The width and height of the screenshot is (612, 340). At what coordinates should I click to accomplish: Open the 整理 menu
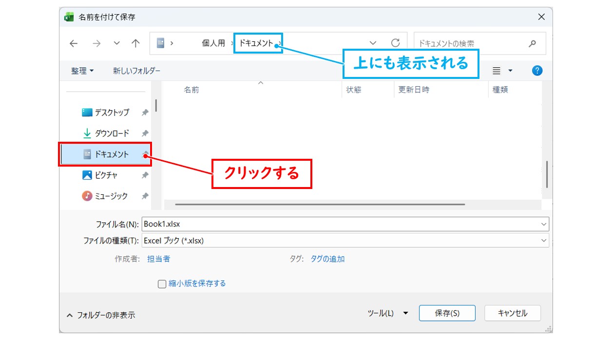coord(80,70)
